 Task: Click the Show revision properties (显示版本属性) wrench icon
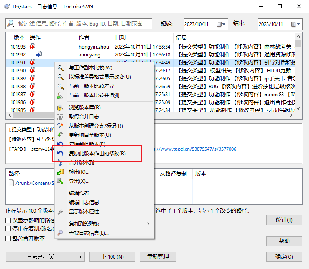tap(61, 212)
